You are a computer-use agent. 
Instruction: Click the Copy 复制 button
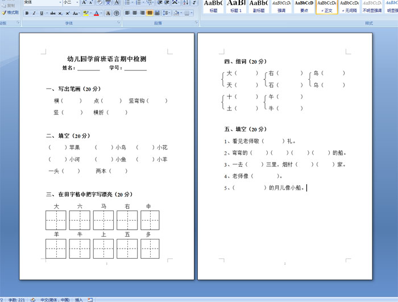[8, 6]
